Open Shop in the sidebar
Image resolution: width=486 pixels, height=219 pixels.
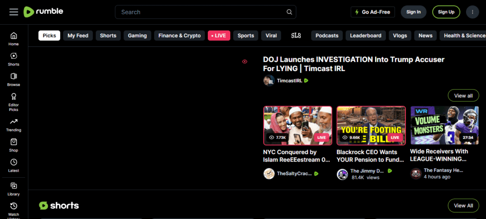click(14, 145)
